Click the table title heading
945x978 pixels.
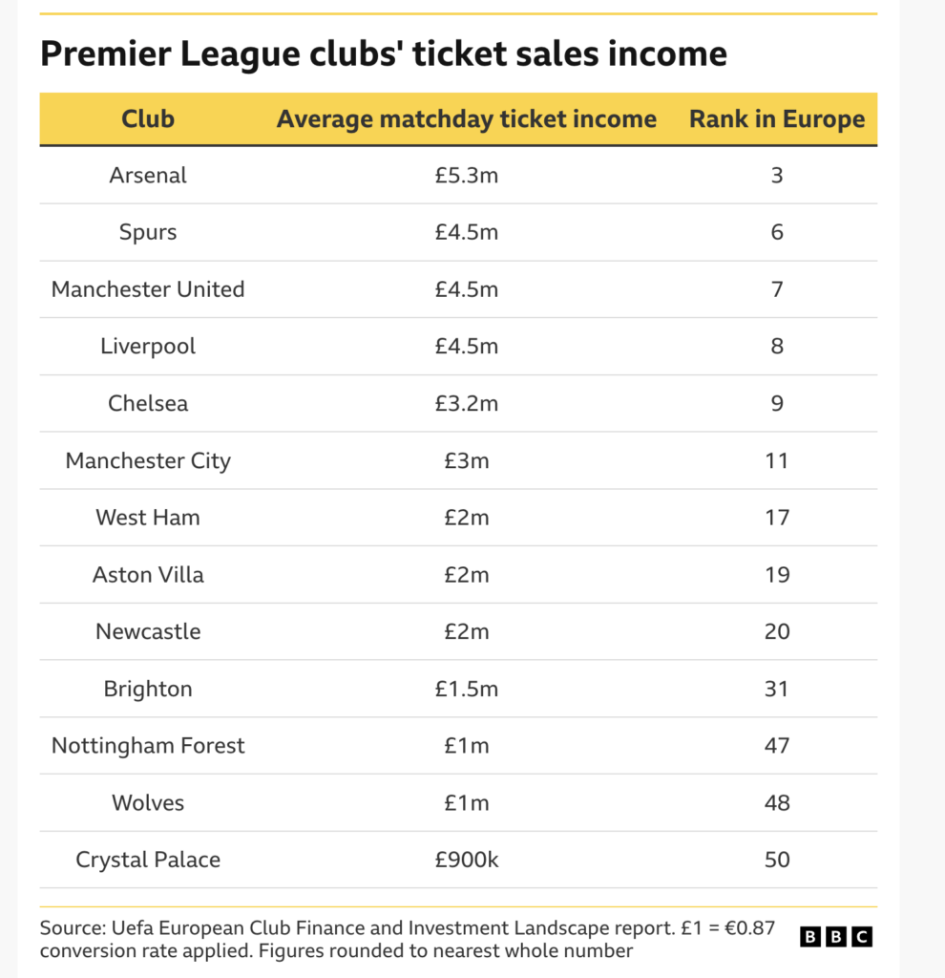383,53
